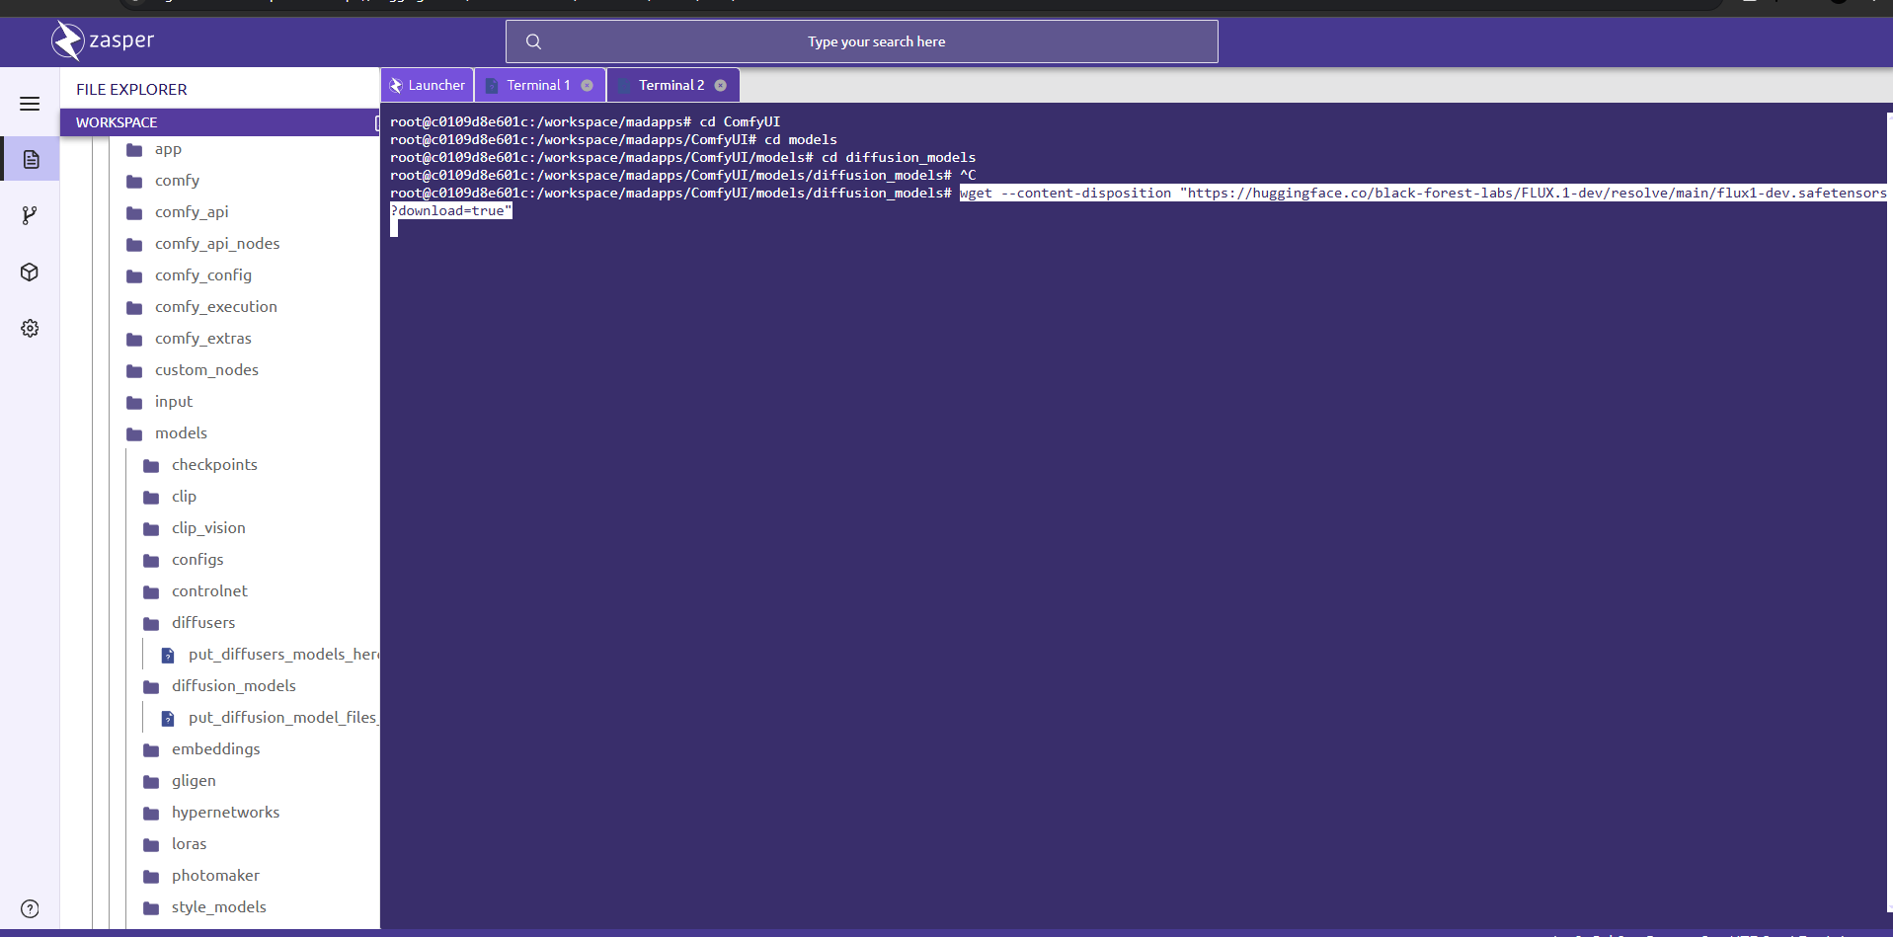
Task: Open the settings gear sidebar icon
Action: [x=30, y=328]
